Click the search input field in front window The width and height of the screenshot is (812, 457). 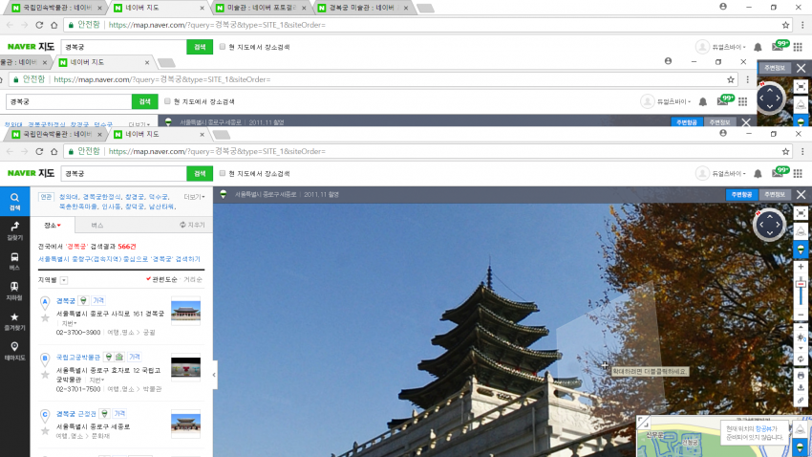click(123, 174)
